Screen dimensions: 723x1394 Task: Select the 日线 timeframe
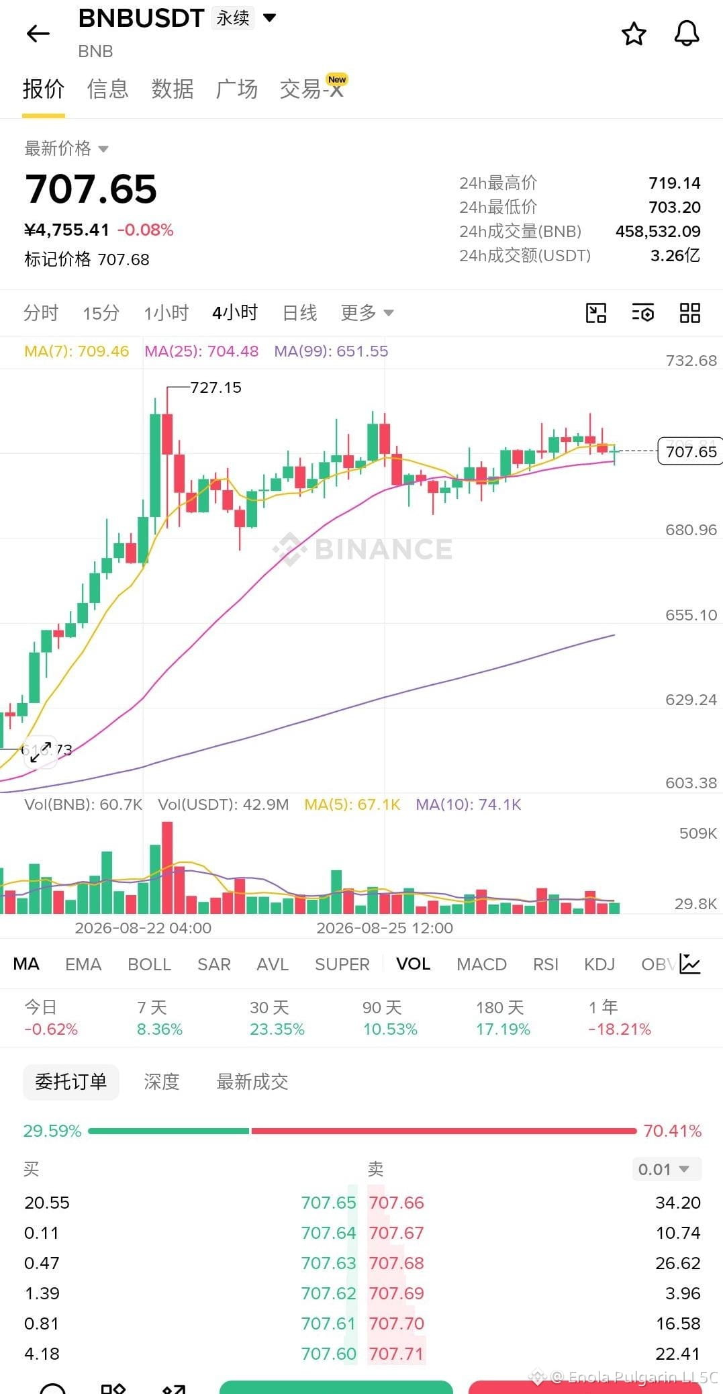point(299,313)
